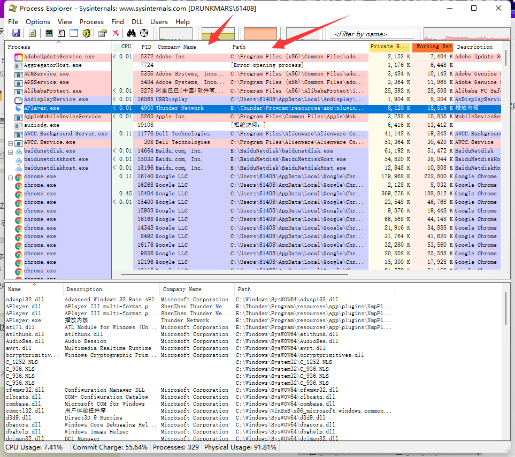Select the AdobeUpdateService.exe process row
515x457 pixels.
coord(59,56)
